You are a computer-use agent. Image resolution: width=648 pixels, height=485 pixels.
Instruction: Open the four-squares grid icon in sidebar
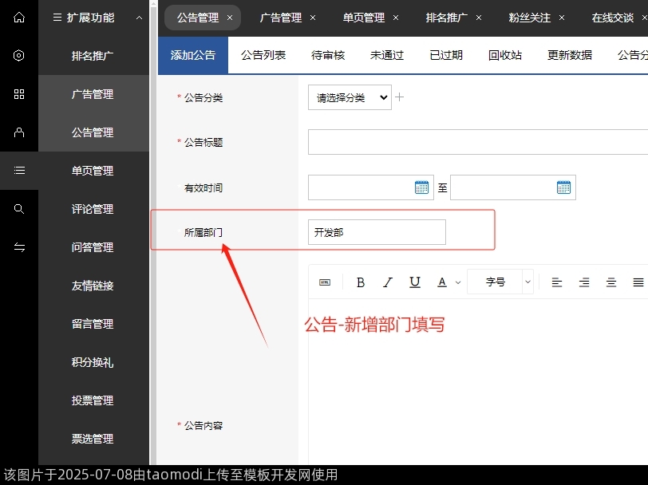point(19,94)
